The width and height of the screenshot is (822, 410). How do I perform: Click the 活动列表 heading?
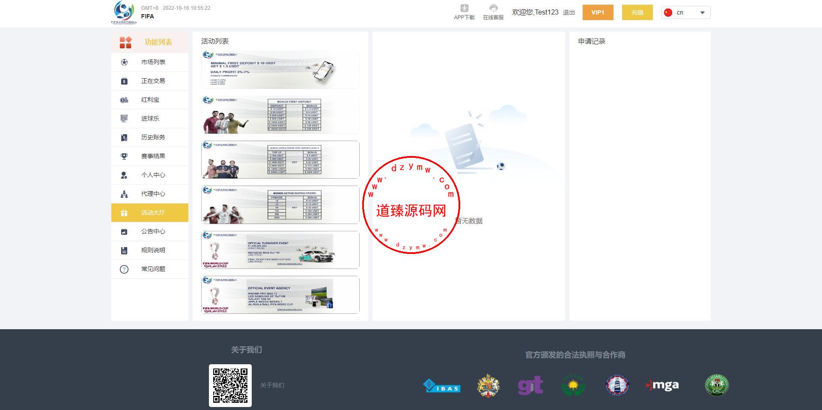[x=215, y=41]
